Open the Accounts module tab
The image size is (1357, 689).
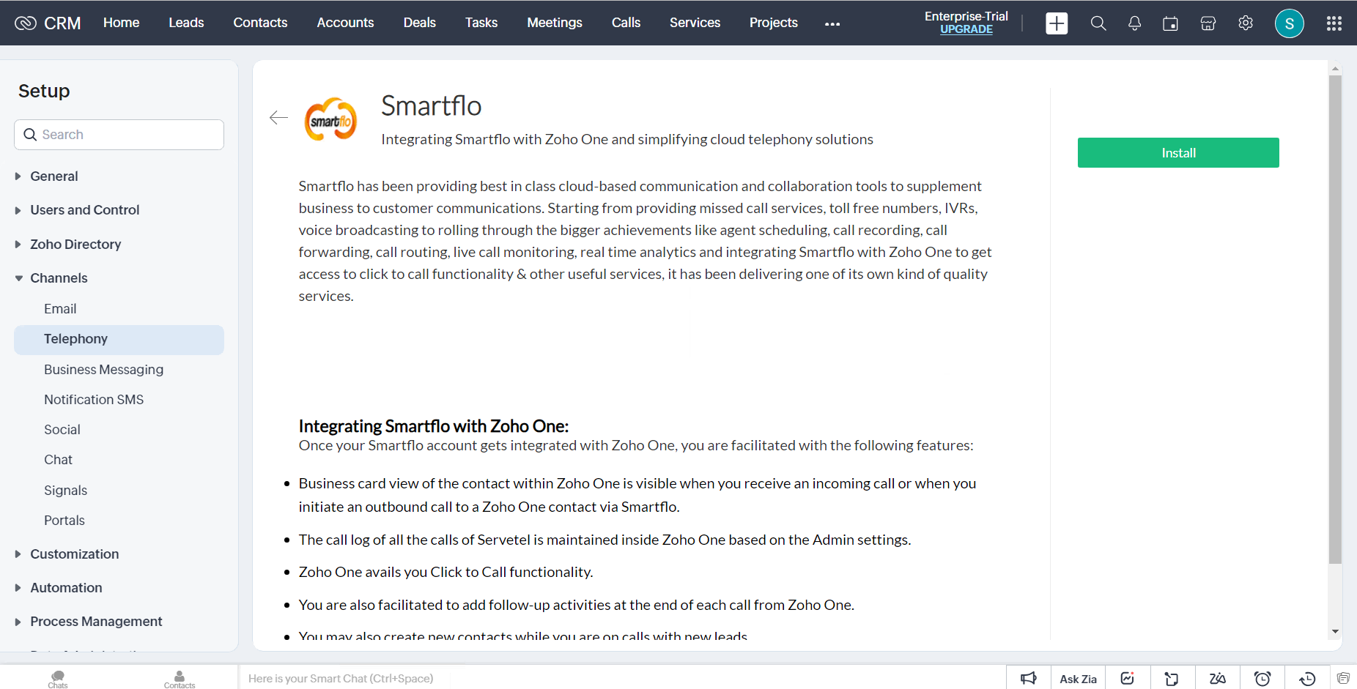click(345, 23)
